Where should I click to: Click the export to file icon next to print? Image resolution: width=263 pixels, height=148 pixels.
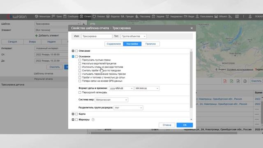238,81
